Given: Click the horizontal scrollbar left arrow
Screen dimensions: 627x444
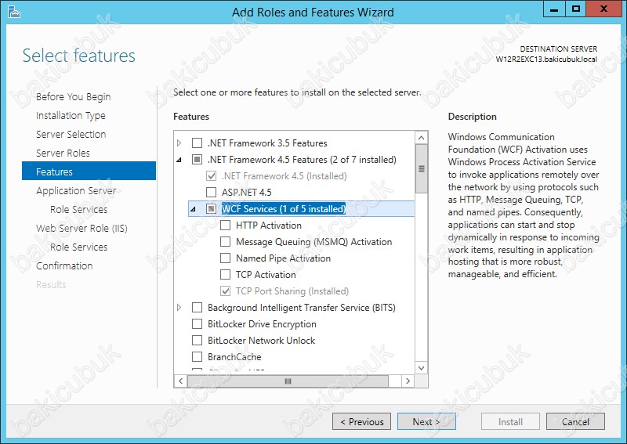Looking at the screenshot, I should [x=181, y=381].
